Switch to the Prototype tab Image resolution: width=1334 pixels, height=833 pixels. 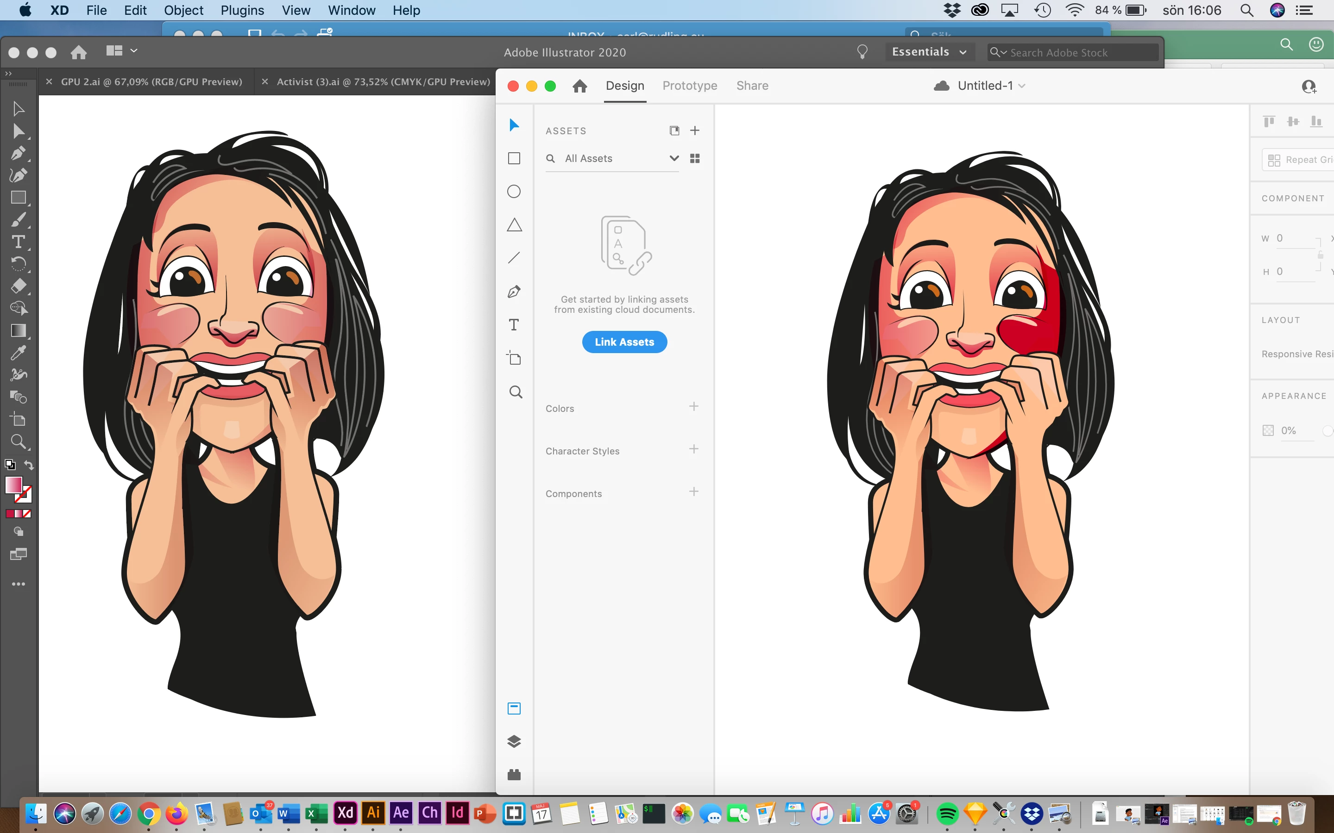pos(690,86)
